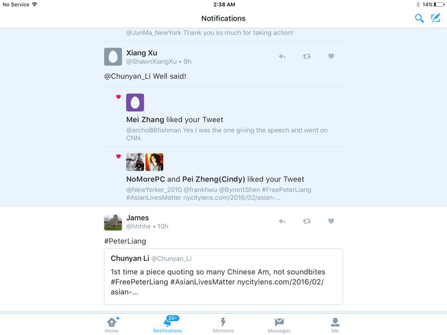Like Xiang Xu's tweet with heart

pyautogui.click(x=331, y=56)
